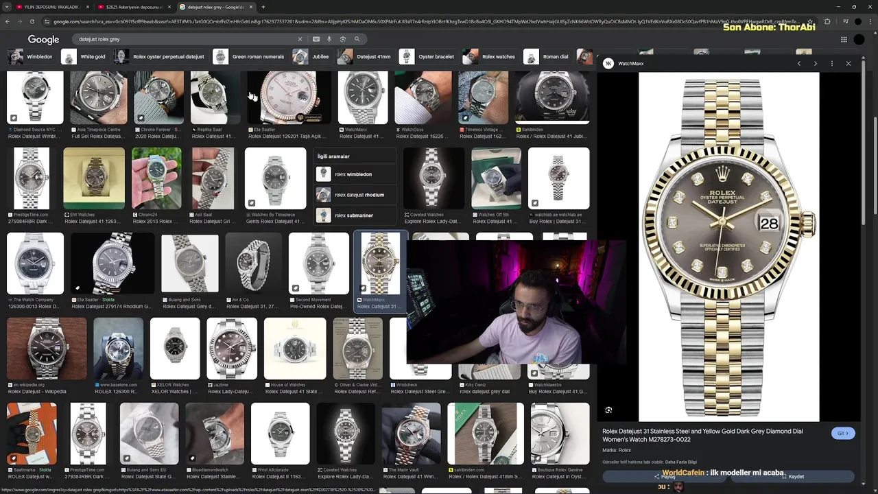This screenshot has width=878, height=494.
Task: Open the Watches By Timepiece Gents Datejust thumbnail
Action: [276, 178]
